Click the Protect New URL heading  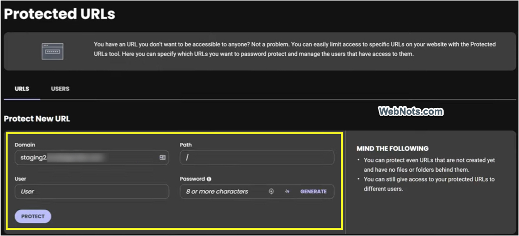tap(37, 119)
